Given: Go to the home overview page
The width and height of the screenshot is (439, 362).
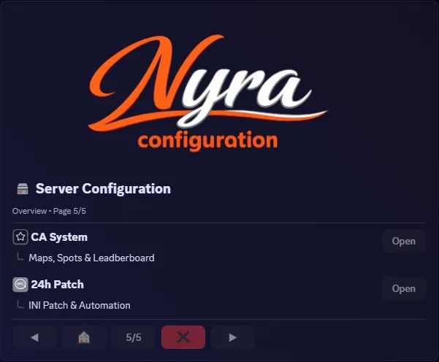Looking at the screenshot, I should pos(84,337).
